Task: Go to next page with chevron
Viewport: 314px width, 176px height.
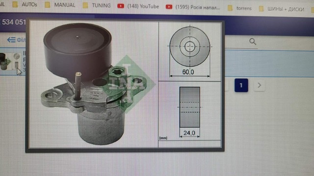Action: pyautogui.click(x=260, y=86)
